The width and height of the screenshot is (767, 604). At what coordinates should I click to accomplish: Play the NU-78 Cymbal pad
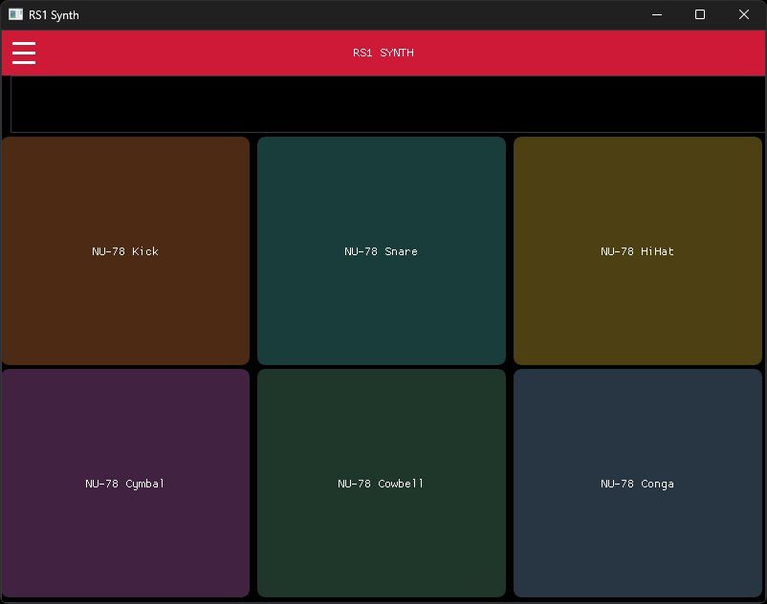click(125, 483)
